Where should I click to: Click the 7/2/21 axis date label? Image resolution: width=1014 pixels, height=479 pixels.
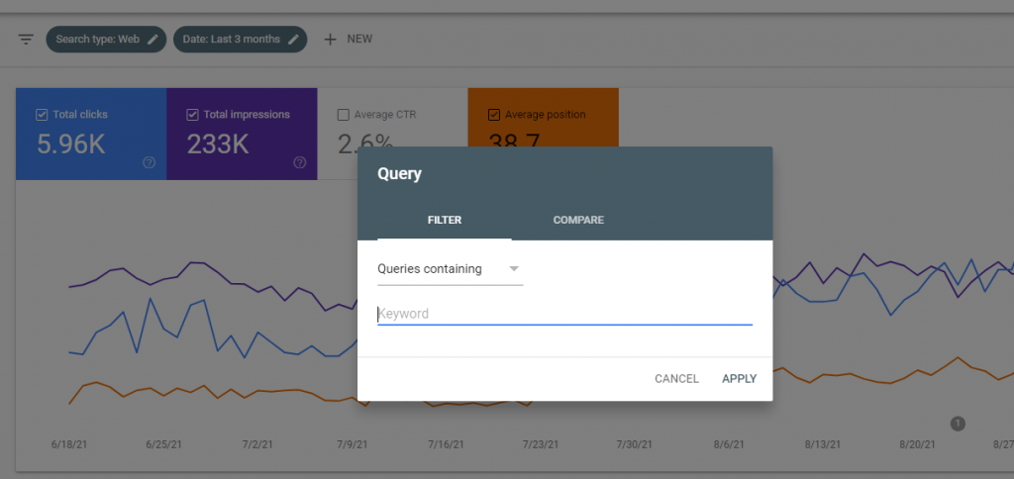(x=257, y=444)
